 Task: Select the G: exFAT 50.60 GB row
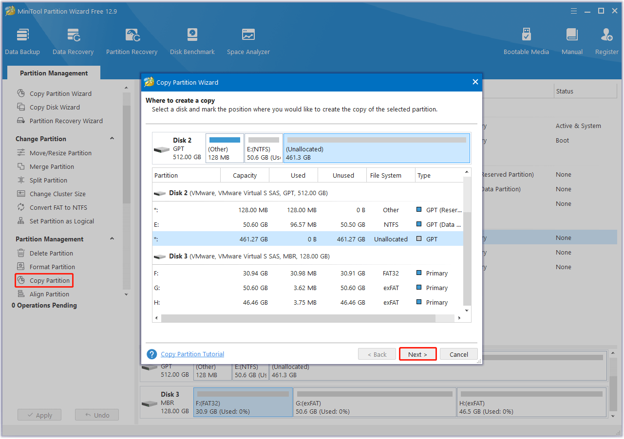click(x=308, y=288)
